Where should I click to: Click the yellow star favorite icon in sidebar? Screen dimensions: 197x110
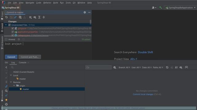(x=6, y=100)
